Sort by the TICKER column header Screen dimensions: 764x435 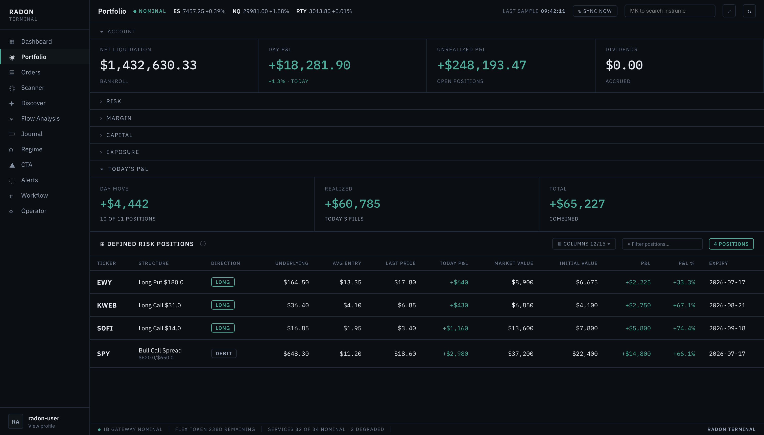tap(107, 263)
